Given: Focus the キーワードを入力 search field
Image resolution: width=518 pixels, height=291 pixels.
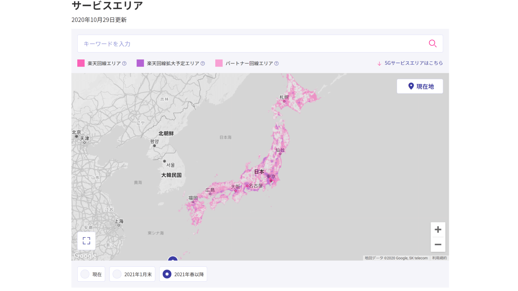Looking at the screenshot, I should tap(251, 44).
